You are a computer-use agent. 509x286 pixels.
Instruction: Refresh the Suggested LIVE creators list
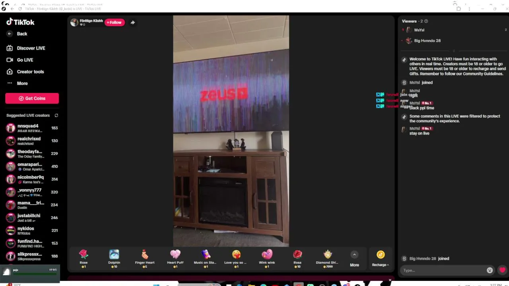[x=56, y=116]
